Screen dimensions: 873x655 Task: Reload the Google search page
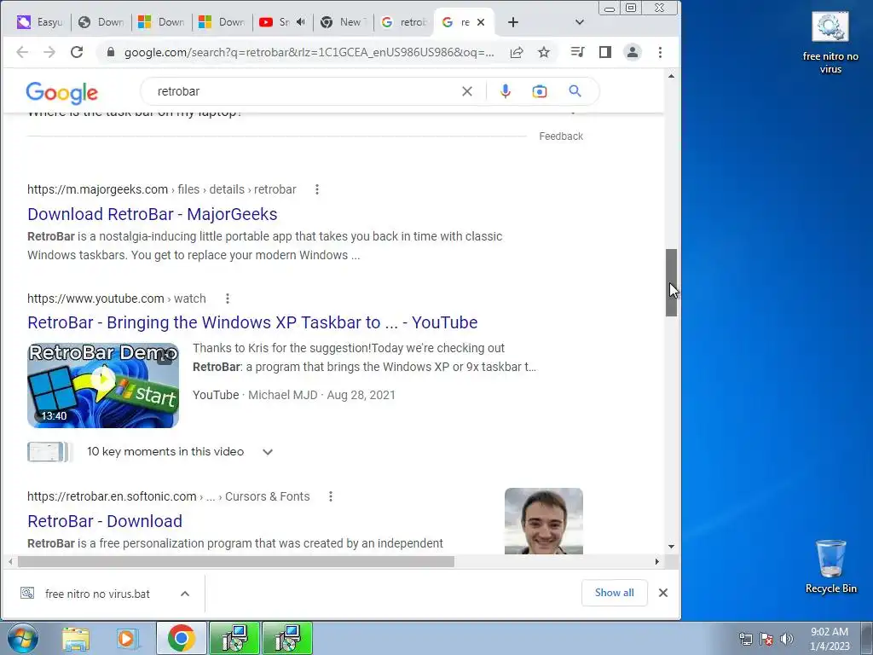click(x=77, y=52)
